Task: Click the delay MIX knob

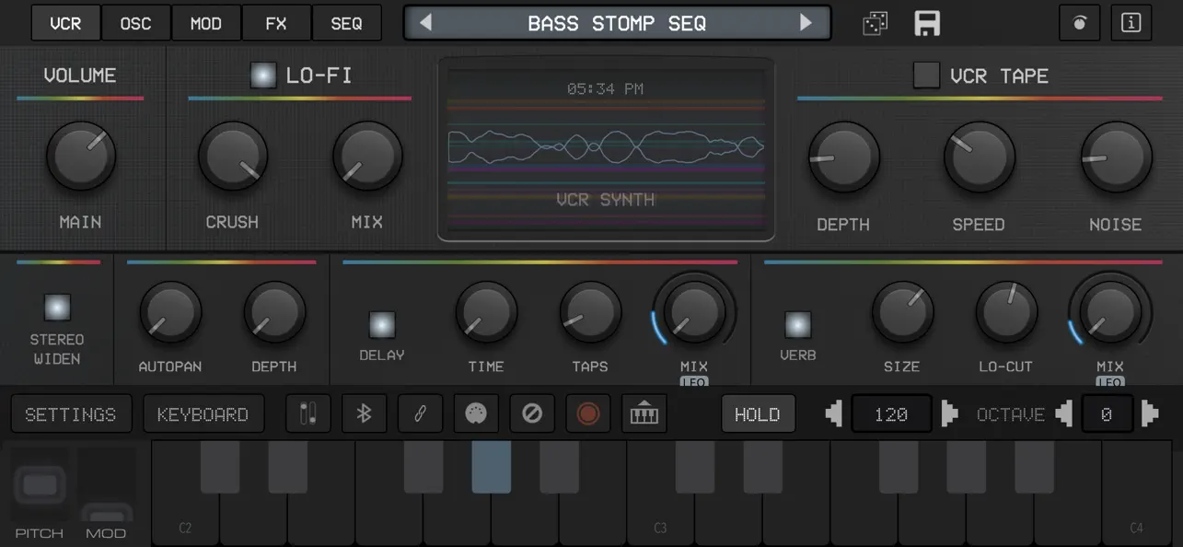Action: point(694,310)
